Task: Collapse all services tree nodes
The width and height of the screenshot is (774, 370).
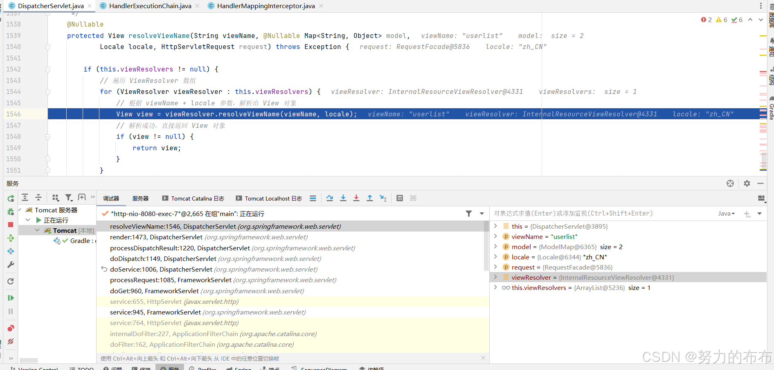Action: pos(38,198)
